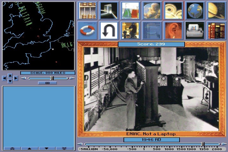This screenshot has width=228, height=152.
Task: Click the 2000 mark on timeline
Action: click(217, 149)
